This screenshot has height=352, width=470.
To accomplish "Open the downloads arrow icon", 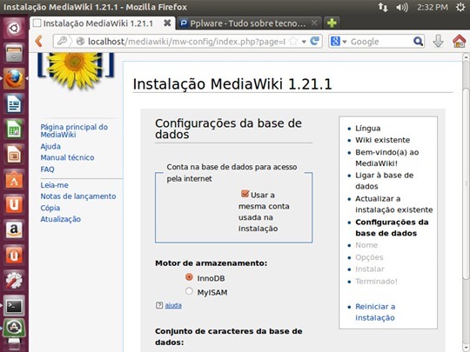I will click(x=438, y=41).
